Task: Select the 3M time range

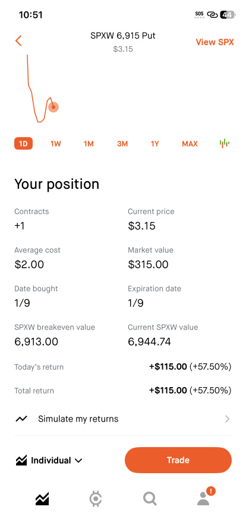Action: 122,144
